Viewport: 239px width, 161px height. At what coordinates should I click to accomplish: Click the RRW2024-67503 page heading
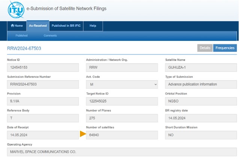point(24,48)
